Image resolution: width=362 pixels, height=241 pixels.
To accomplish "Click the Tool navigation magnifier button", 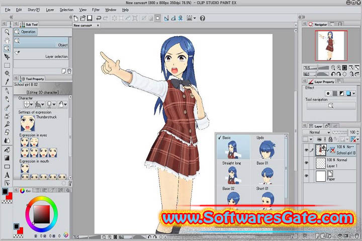I will click(x=331, y=106).
